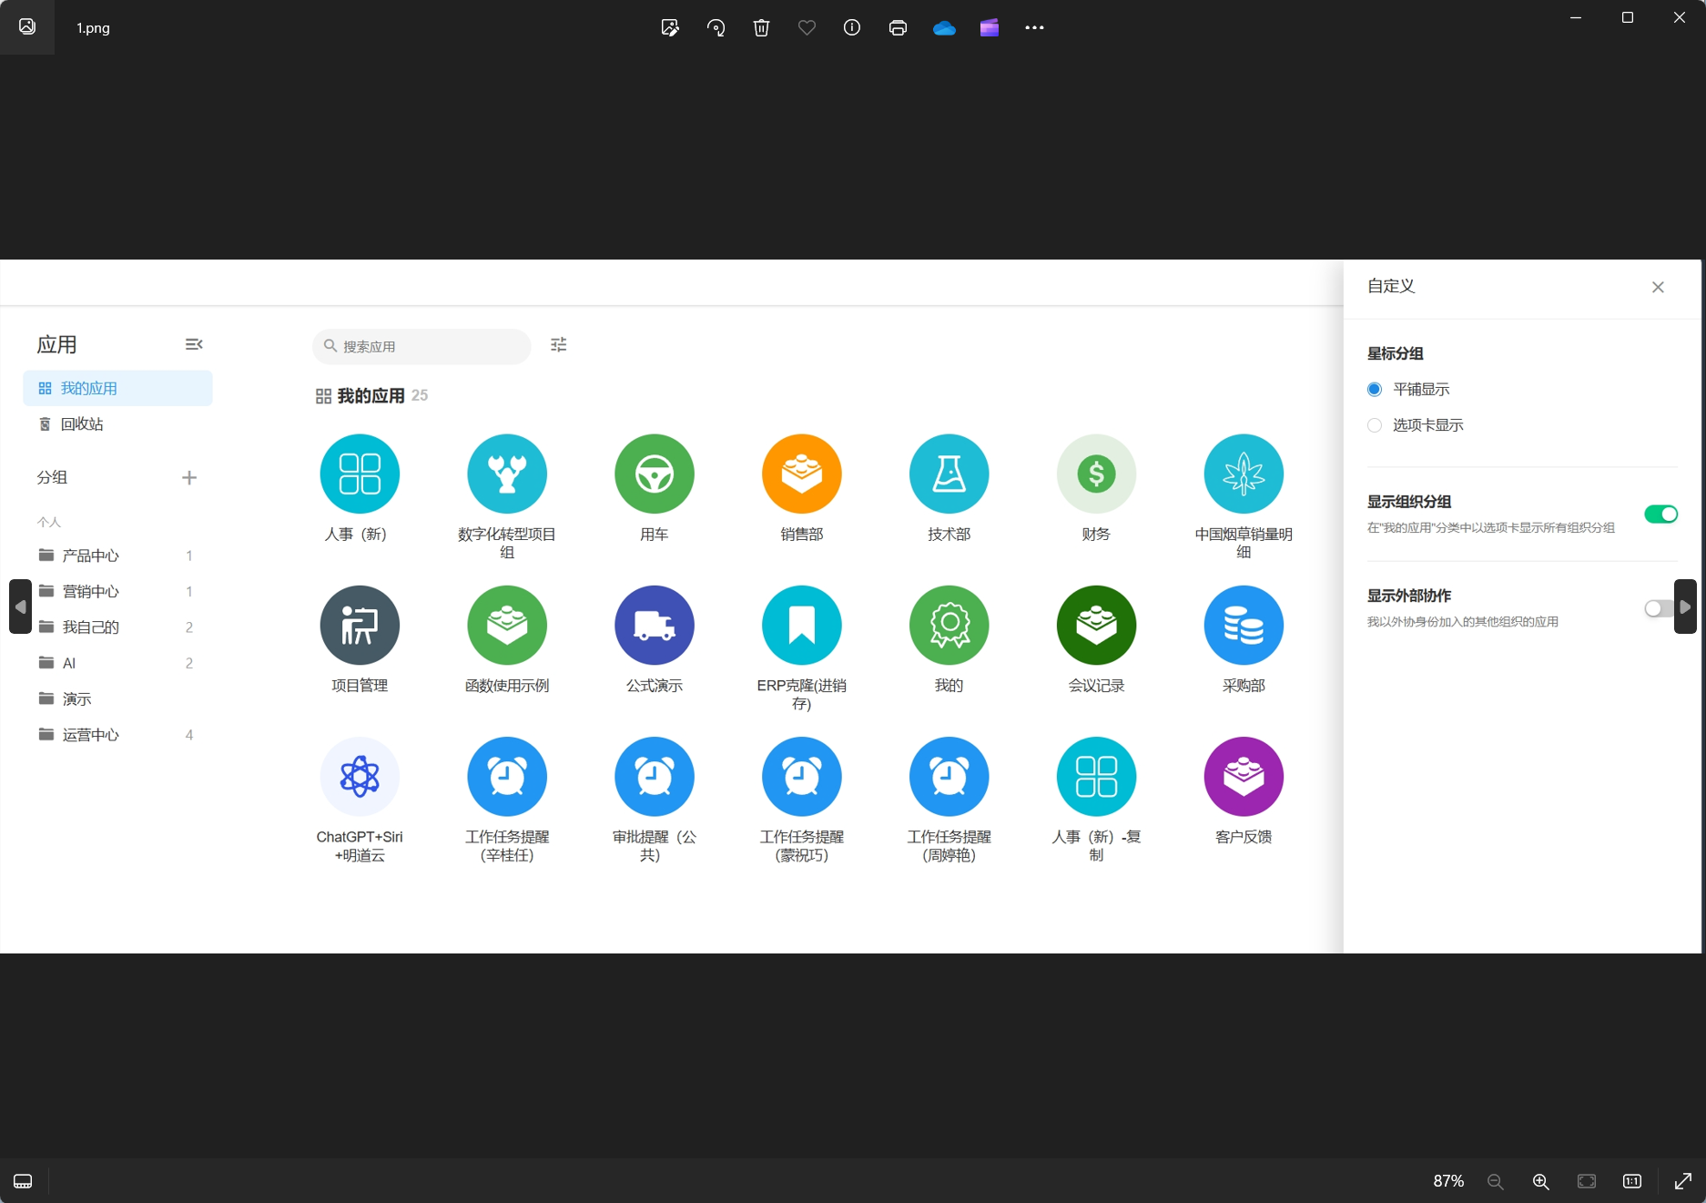The image size is (1706, 1203).
Task: Click the 87% zoom level readout
Action: [1448, 1181]
